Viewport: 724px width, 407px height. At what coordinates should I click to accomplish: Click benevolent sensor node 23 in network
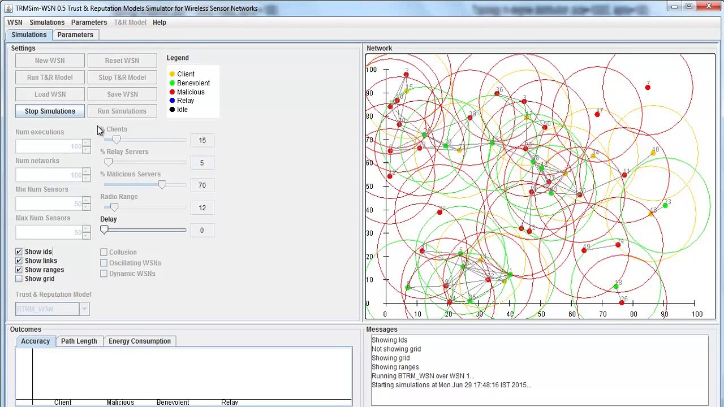tap(665, 206)
